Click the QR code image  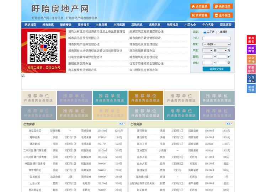pos(43,48)
